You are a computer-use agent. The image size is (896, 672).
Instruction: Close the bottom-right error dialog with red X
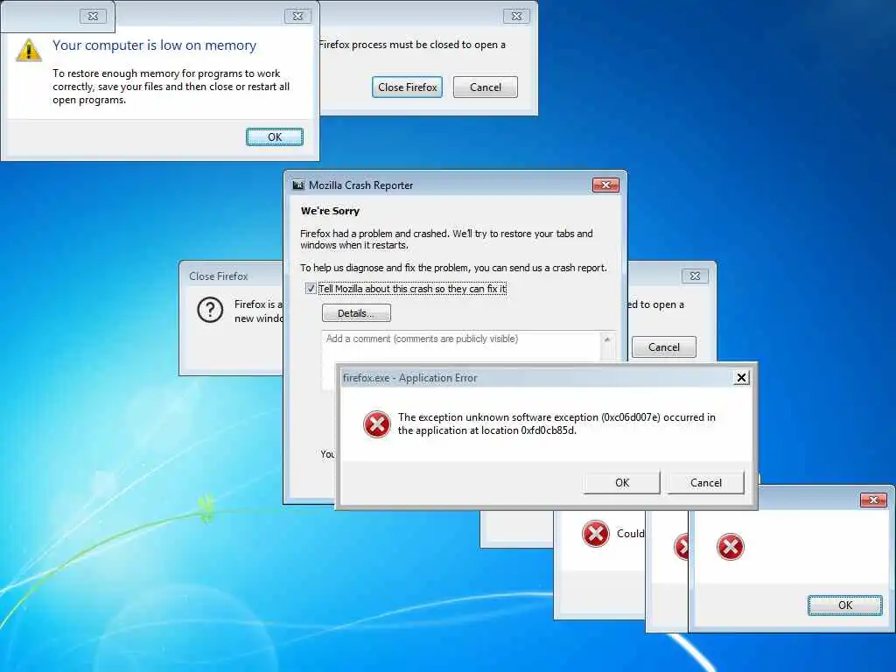pos(873,500)
